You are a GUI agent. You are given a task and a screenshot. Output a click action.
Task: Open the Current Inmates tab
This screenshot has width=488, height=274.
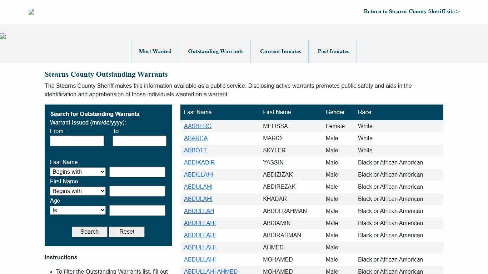tap(280, 51)
